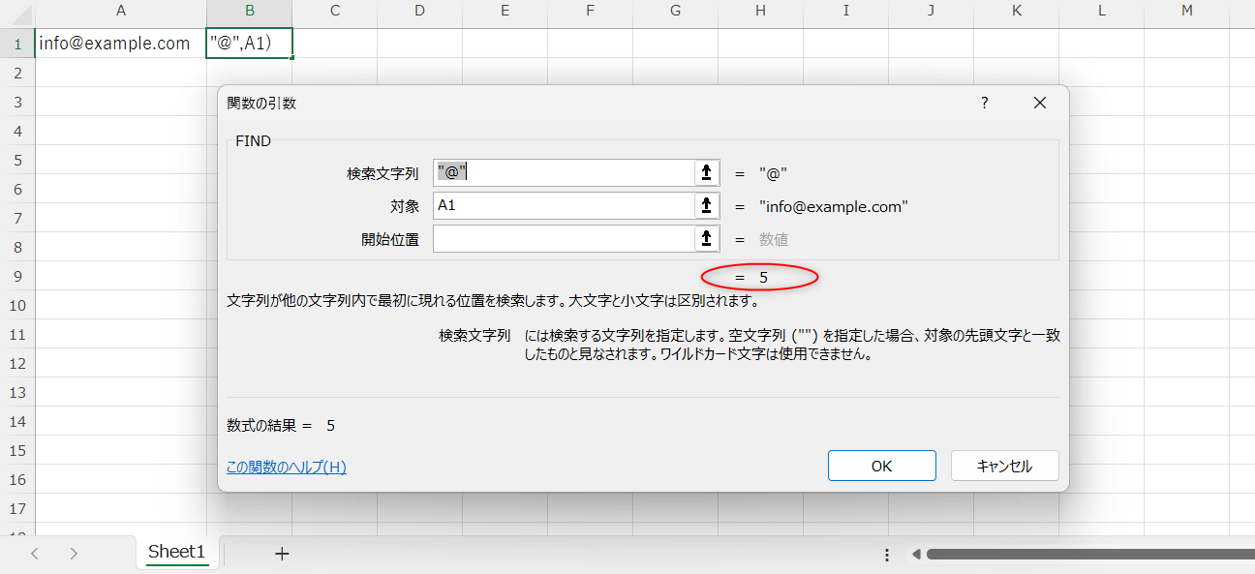The image size is (1255, 574).
Task: Go to previous sheet using left arrow
Action: point(35,554)
